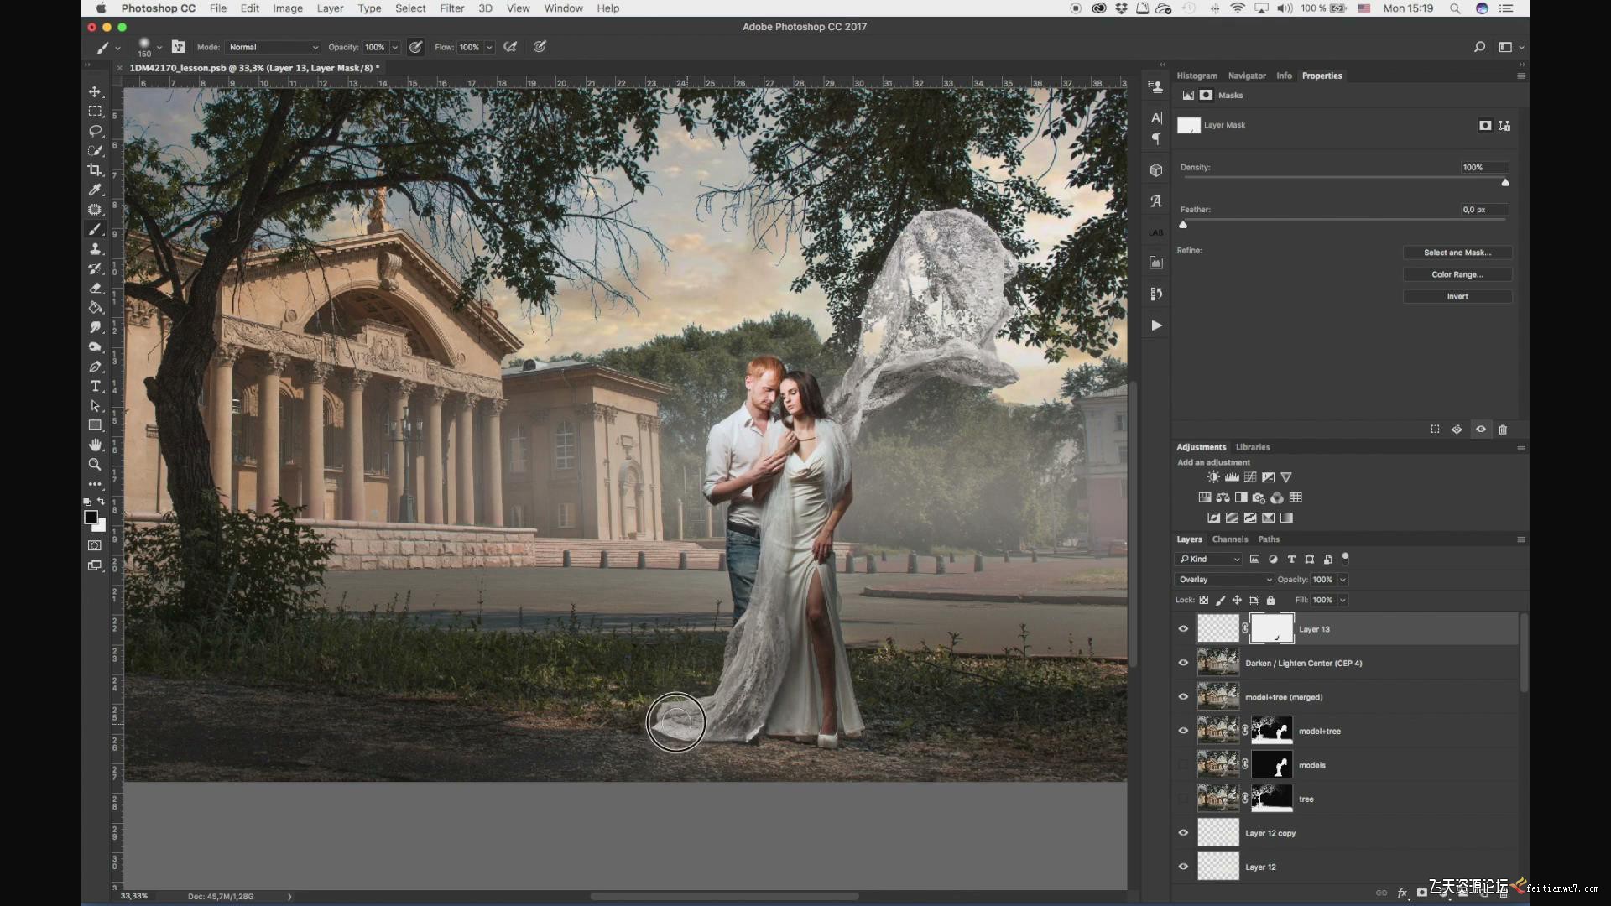Open workspace switcher dropdown
The image size is (1611, 906).
1510,47
